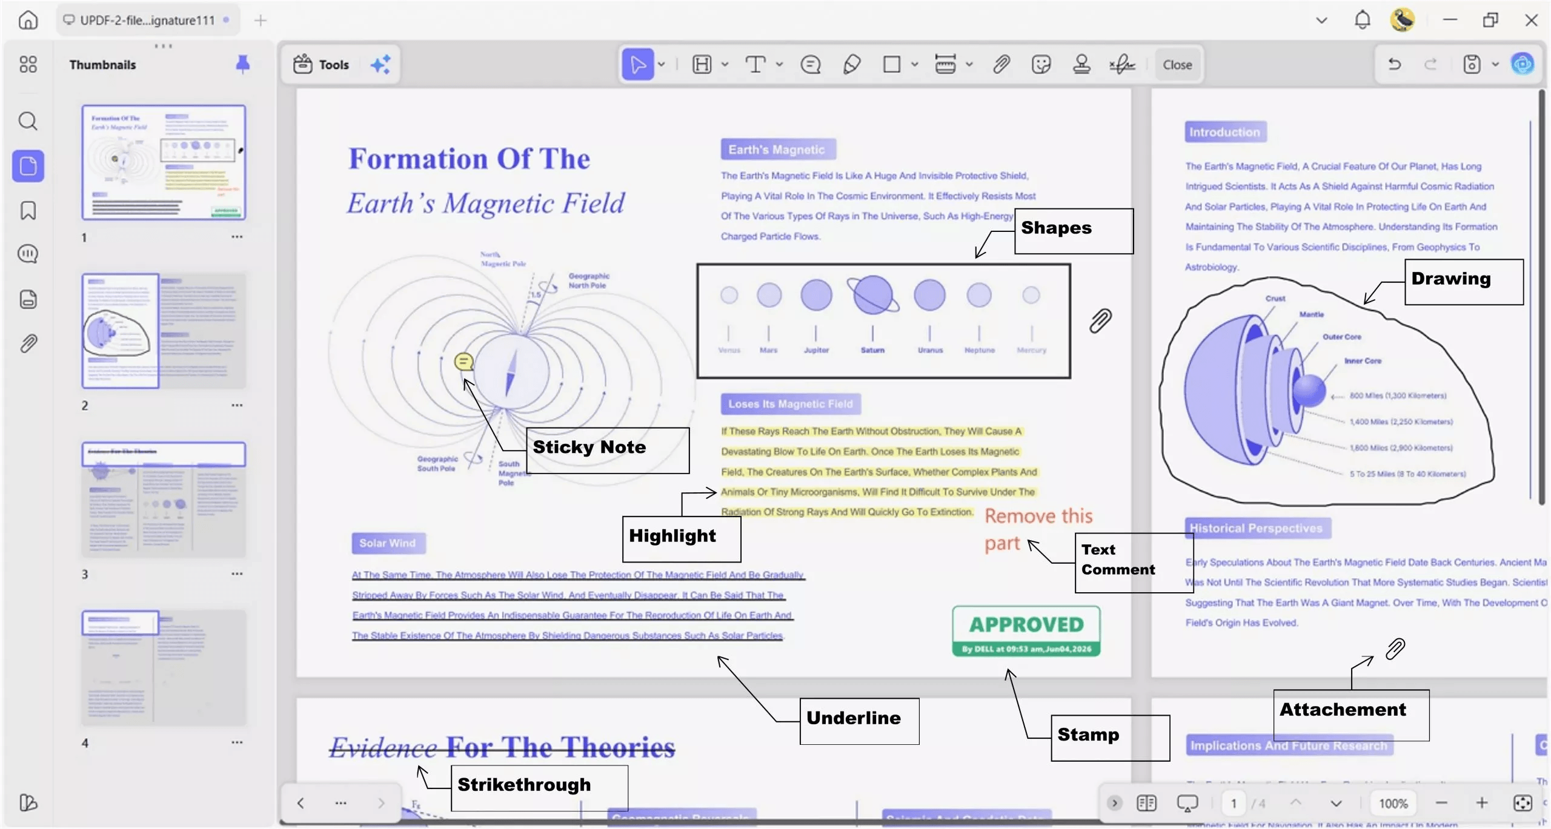
Task: Expand the shape tool dropdown arrow
Action: point(914,64)
